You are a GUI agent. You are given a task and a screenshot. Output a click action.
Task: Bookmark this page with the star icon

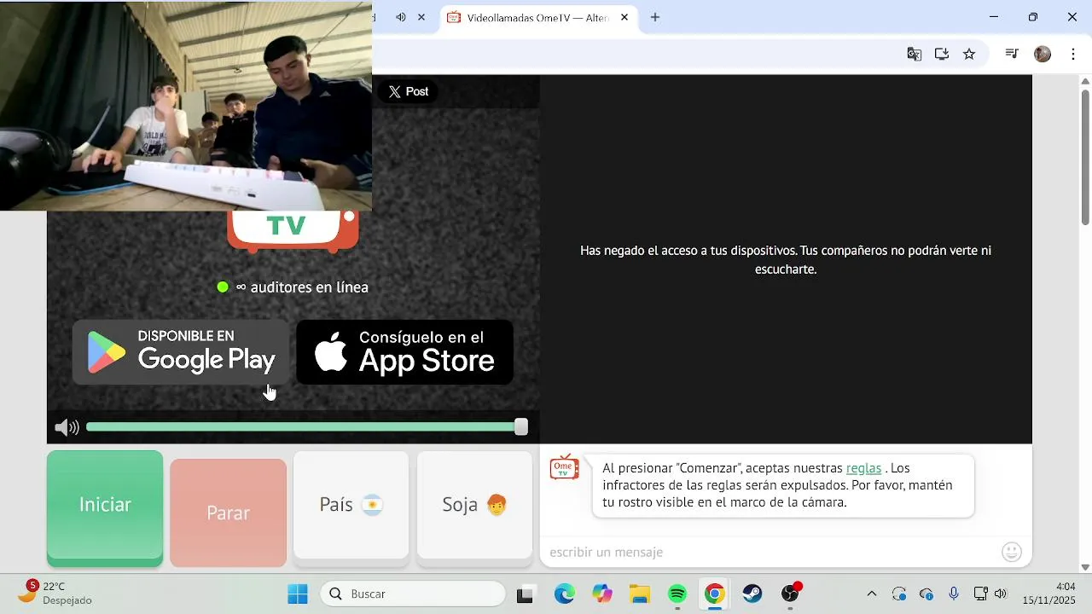pyautogui.click(x=969, y=54)
